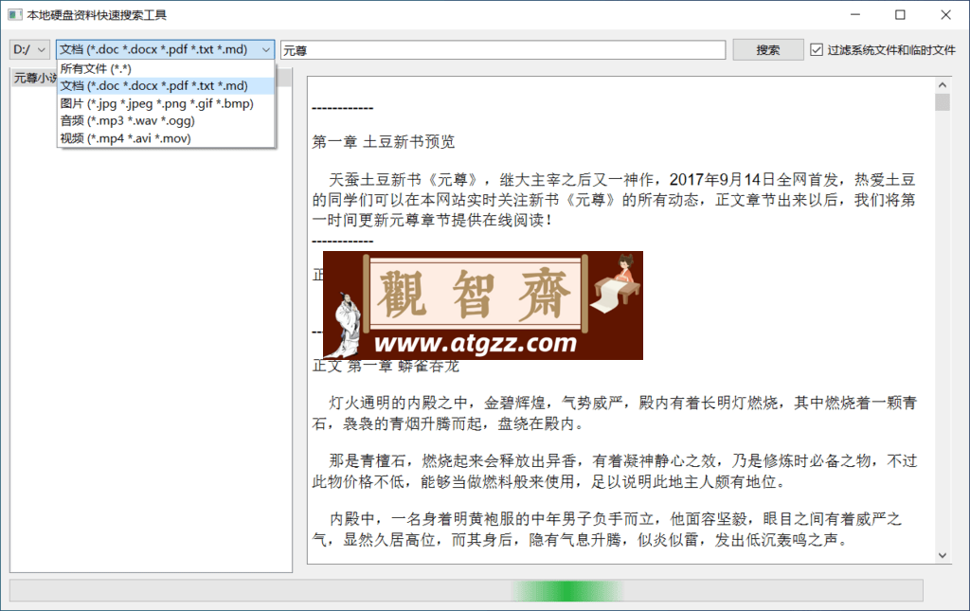
Task: Select 所有文件 (*.*) from the list
Action: [166, 68]
